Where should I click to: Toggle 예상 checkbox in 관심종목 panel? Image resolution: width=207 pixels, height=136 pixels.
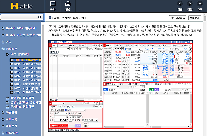click(98, 49)
